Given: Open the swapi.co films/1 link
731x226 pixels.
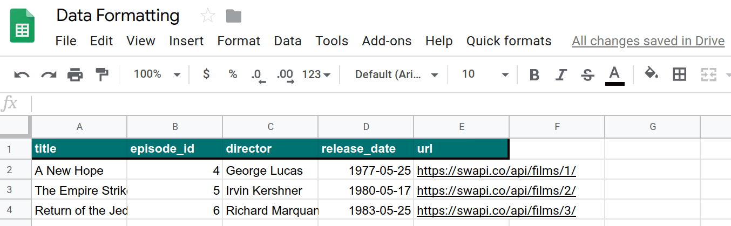Looking at the screenshot, I should (496, 171).
